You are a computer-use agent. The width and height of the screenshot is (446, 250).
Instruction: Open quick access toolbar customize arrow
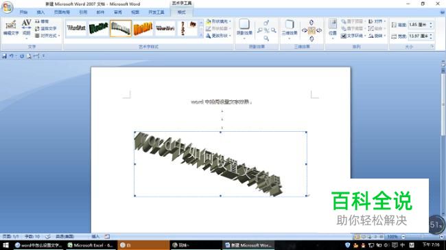(43, 56)
